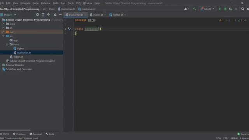Click the warnings indicator in editor corner

pos(221,20)
